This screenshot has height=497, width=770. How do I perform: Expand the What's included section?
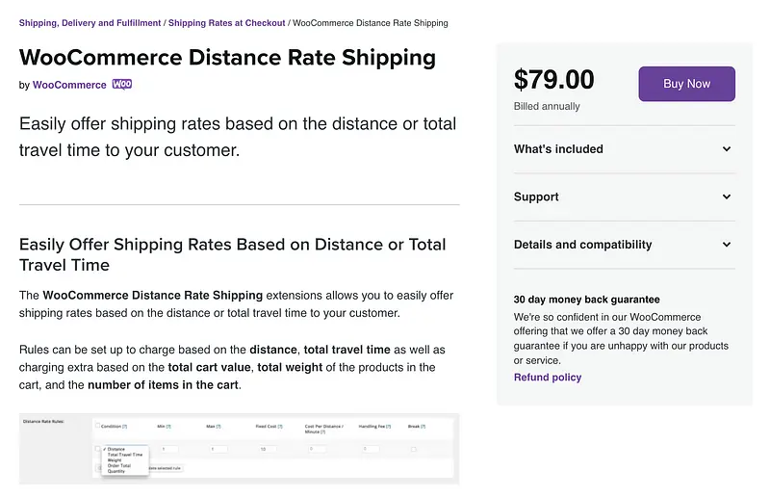726,149
